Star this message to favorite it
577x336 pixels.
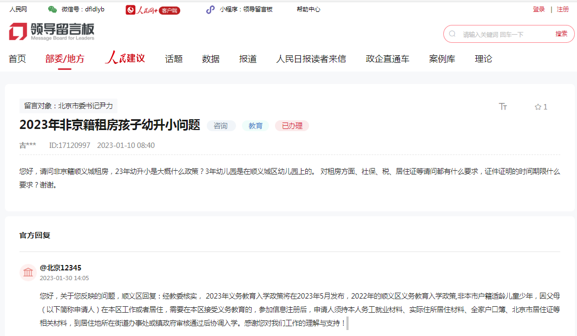[538, 107]
